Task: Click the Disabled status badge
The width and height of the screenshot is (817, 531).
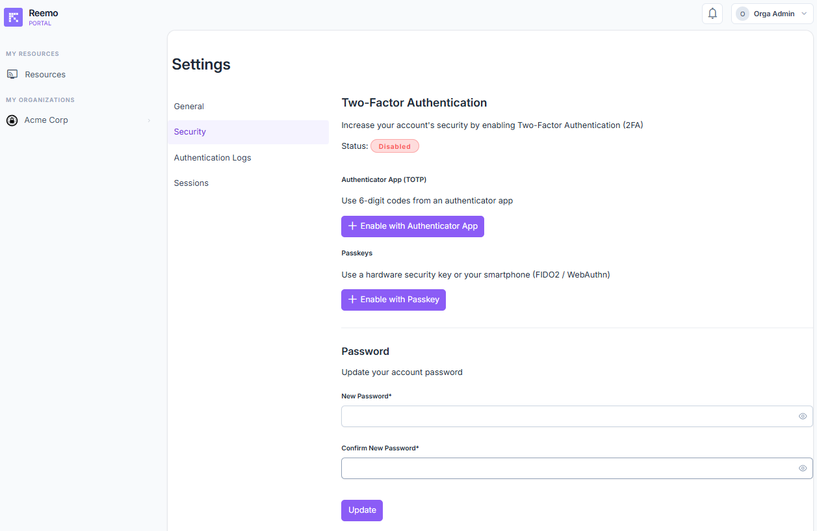Action: [x=395, y=146]
